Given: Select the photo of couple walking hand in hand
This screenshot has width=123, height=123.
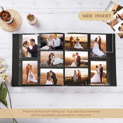Looking at the screenshot, I should click(76, 42).
